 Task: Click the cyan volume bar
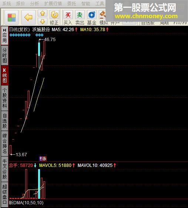[x=39, y=184]
